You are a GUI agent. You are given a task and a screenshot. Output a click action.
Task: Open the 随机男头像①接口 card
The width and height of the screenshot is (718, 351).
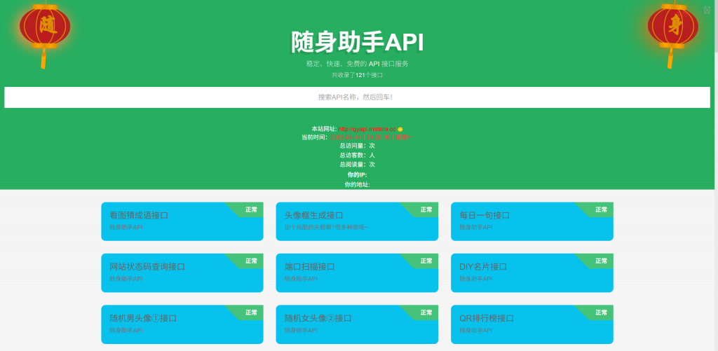coord(182,324)
